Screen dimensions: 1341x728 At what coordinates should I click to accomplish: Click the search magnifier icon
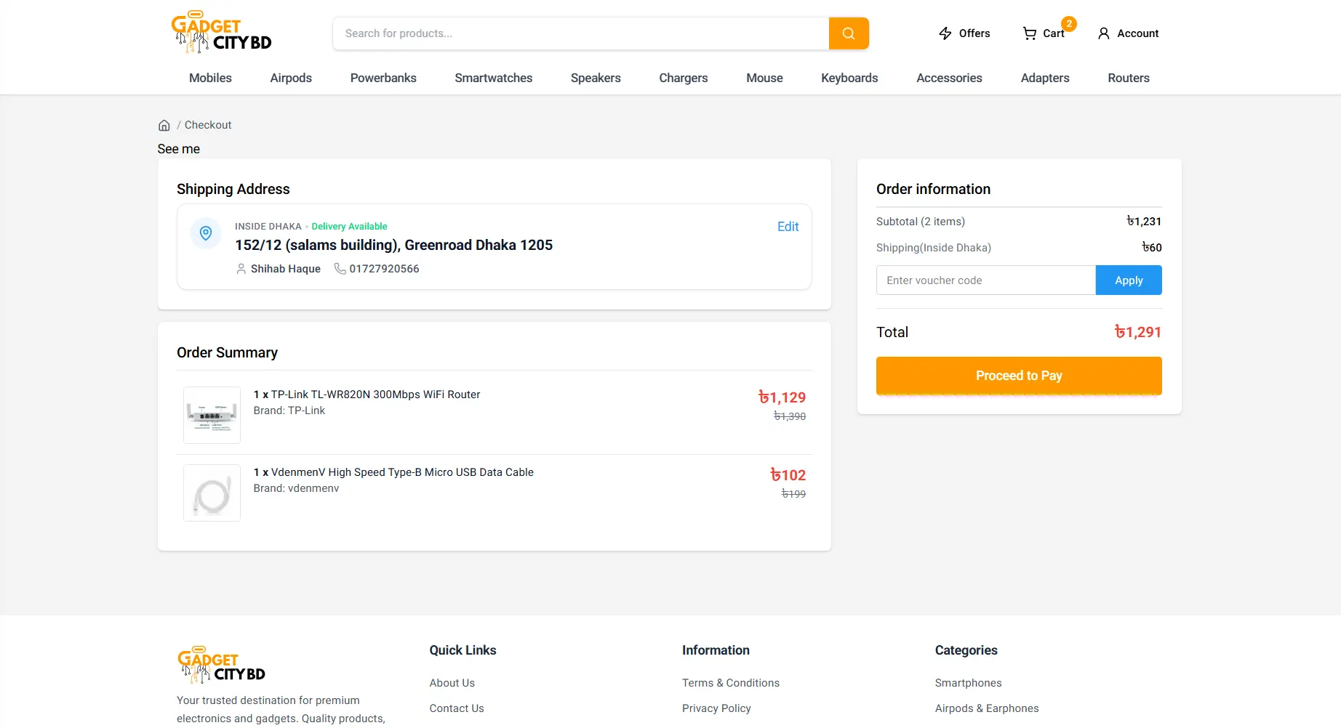848,33
